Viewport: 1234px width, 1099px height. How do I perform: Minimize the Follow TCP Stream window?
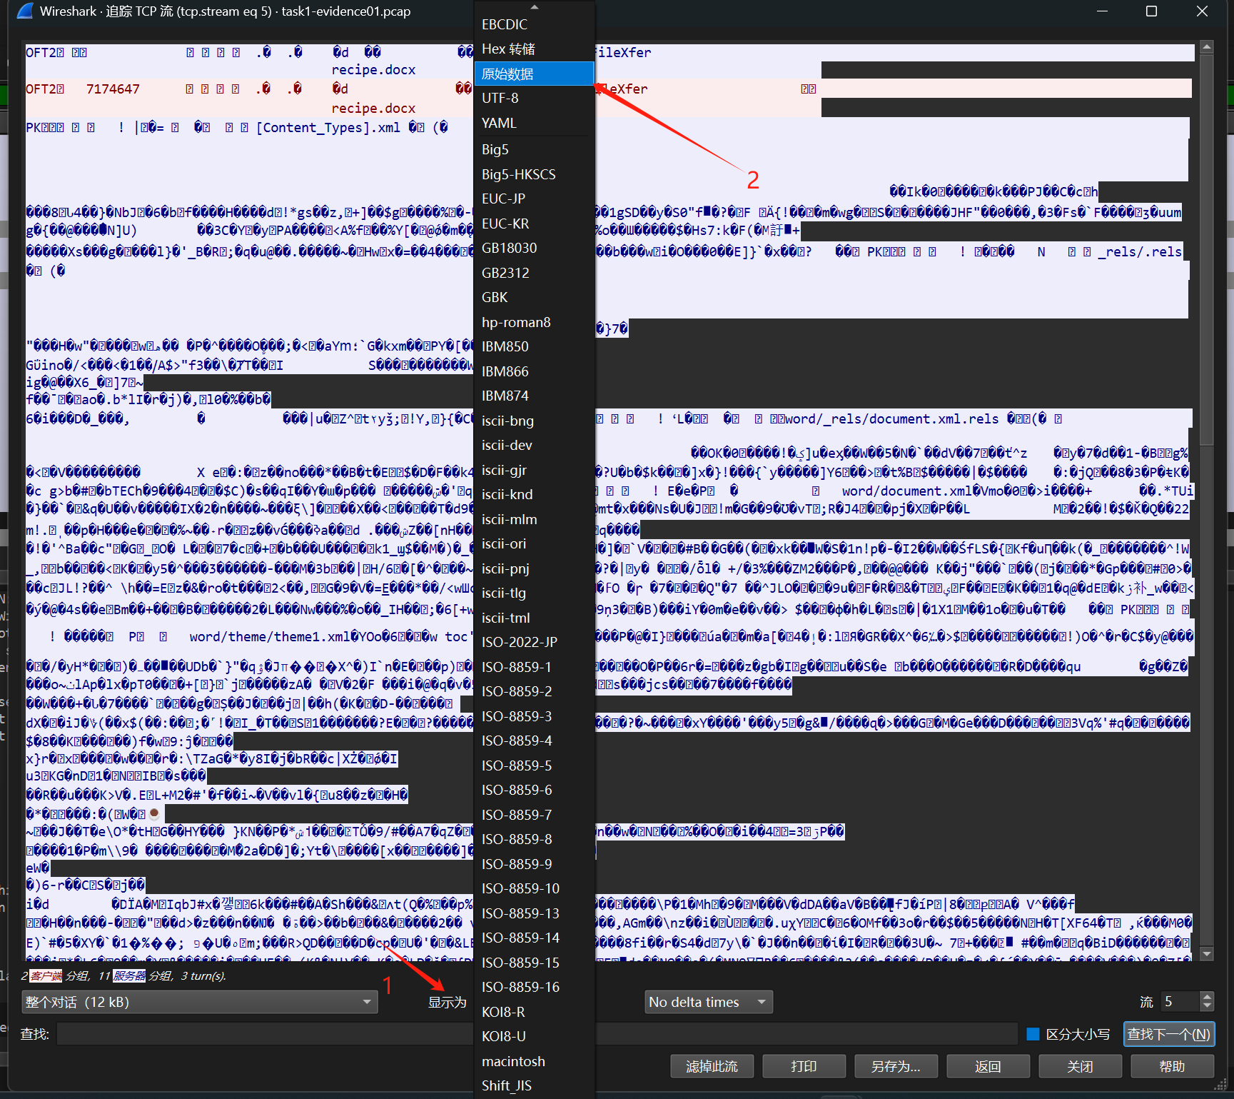[1102, 11]
